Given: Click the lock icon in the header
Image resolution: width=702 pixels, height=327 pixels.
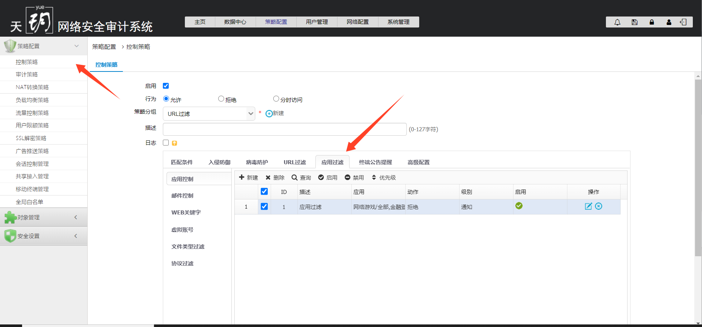Looking at the screenshot, I should tap(652, 22).
